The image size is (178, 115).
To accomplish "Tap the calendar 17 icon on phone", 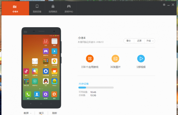I will pos(46,41).
